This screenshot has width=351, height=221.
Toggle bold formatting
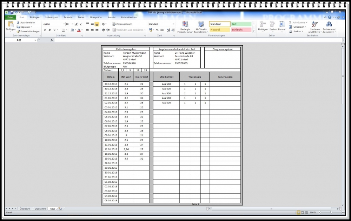45,30
